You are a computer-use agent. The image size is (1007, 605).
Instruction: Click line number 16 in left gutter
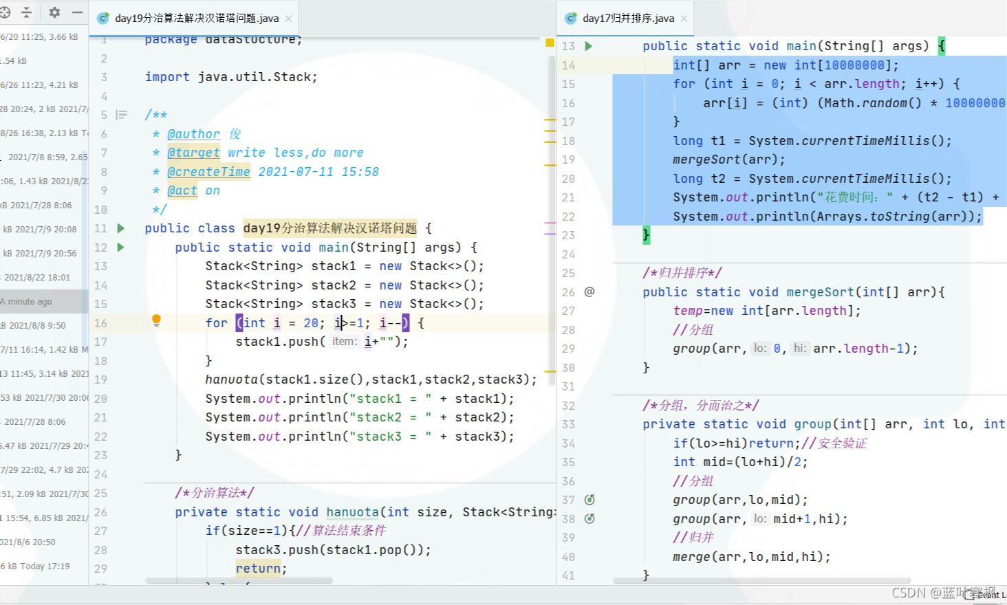[100, 323]
